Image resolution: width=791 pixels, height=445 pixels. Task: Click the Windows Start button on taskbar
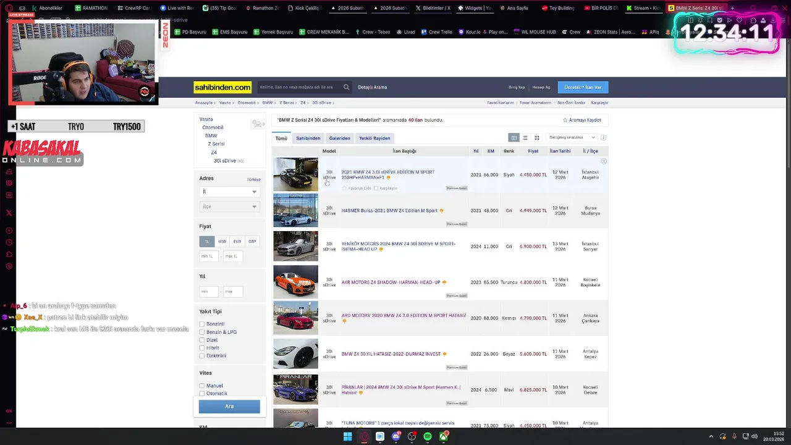pyautogui.click(x=347, y=437)
